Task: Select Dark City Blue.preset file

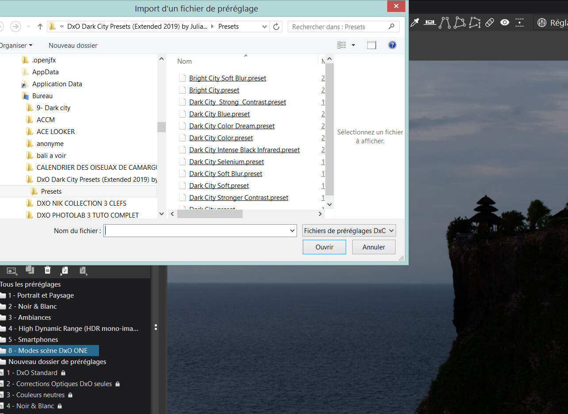Action: tap(219, 114)
